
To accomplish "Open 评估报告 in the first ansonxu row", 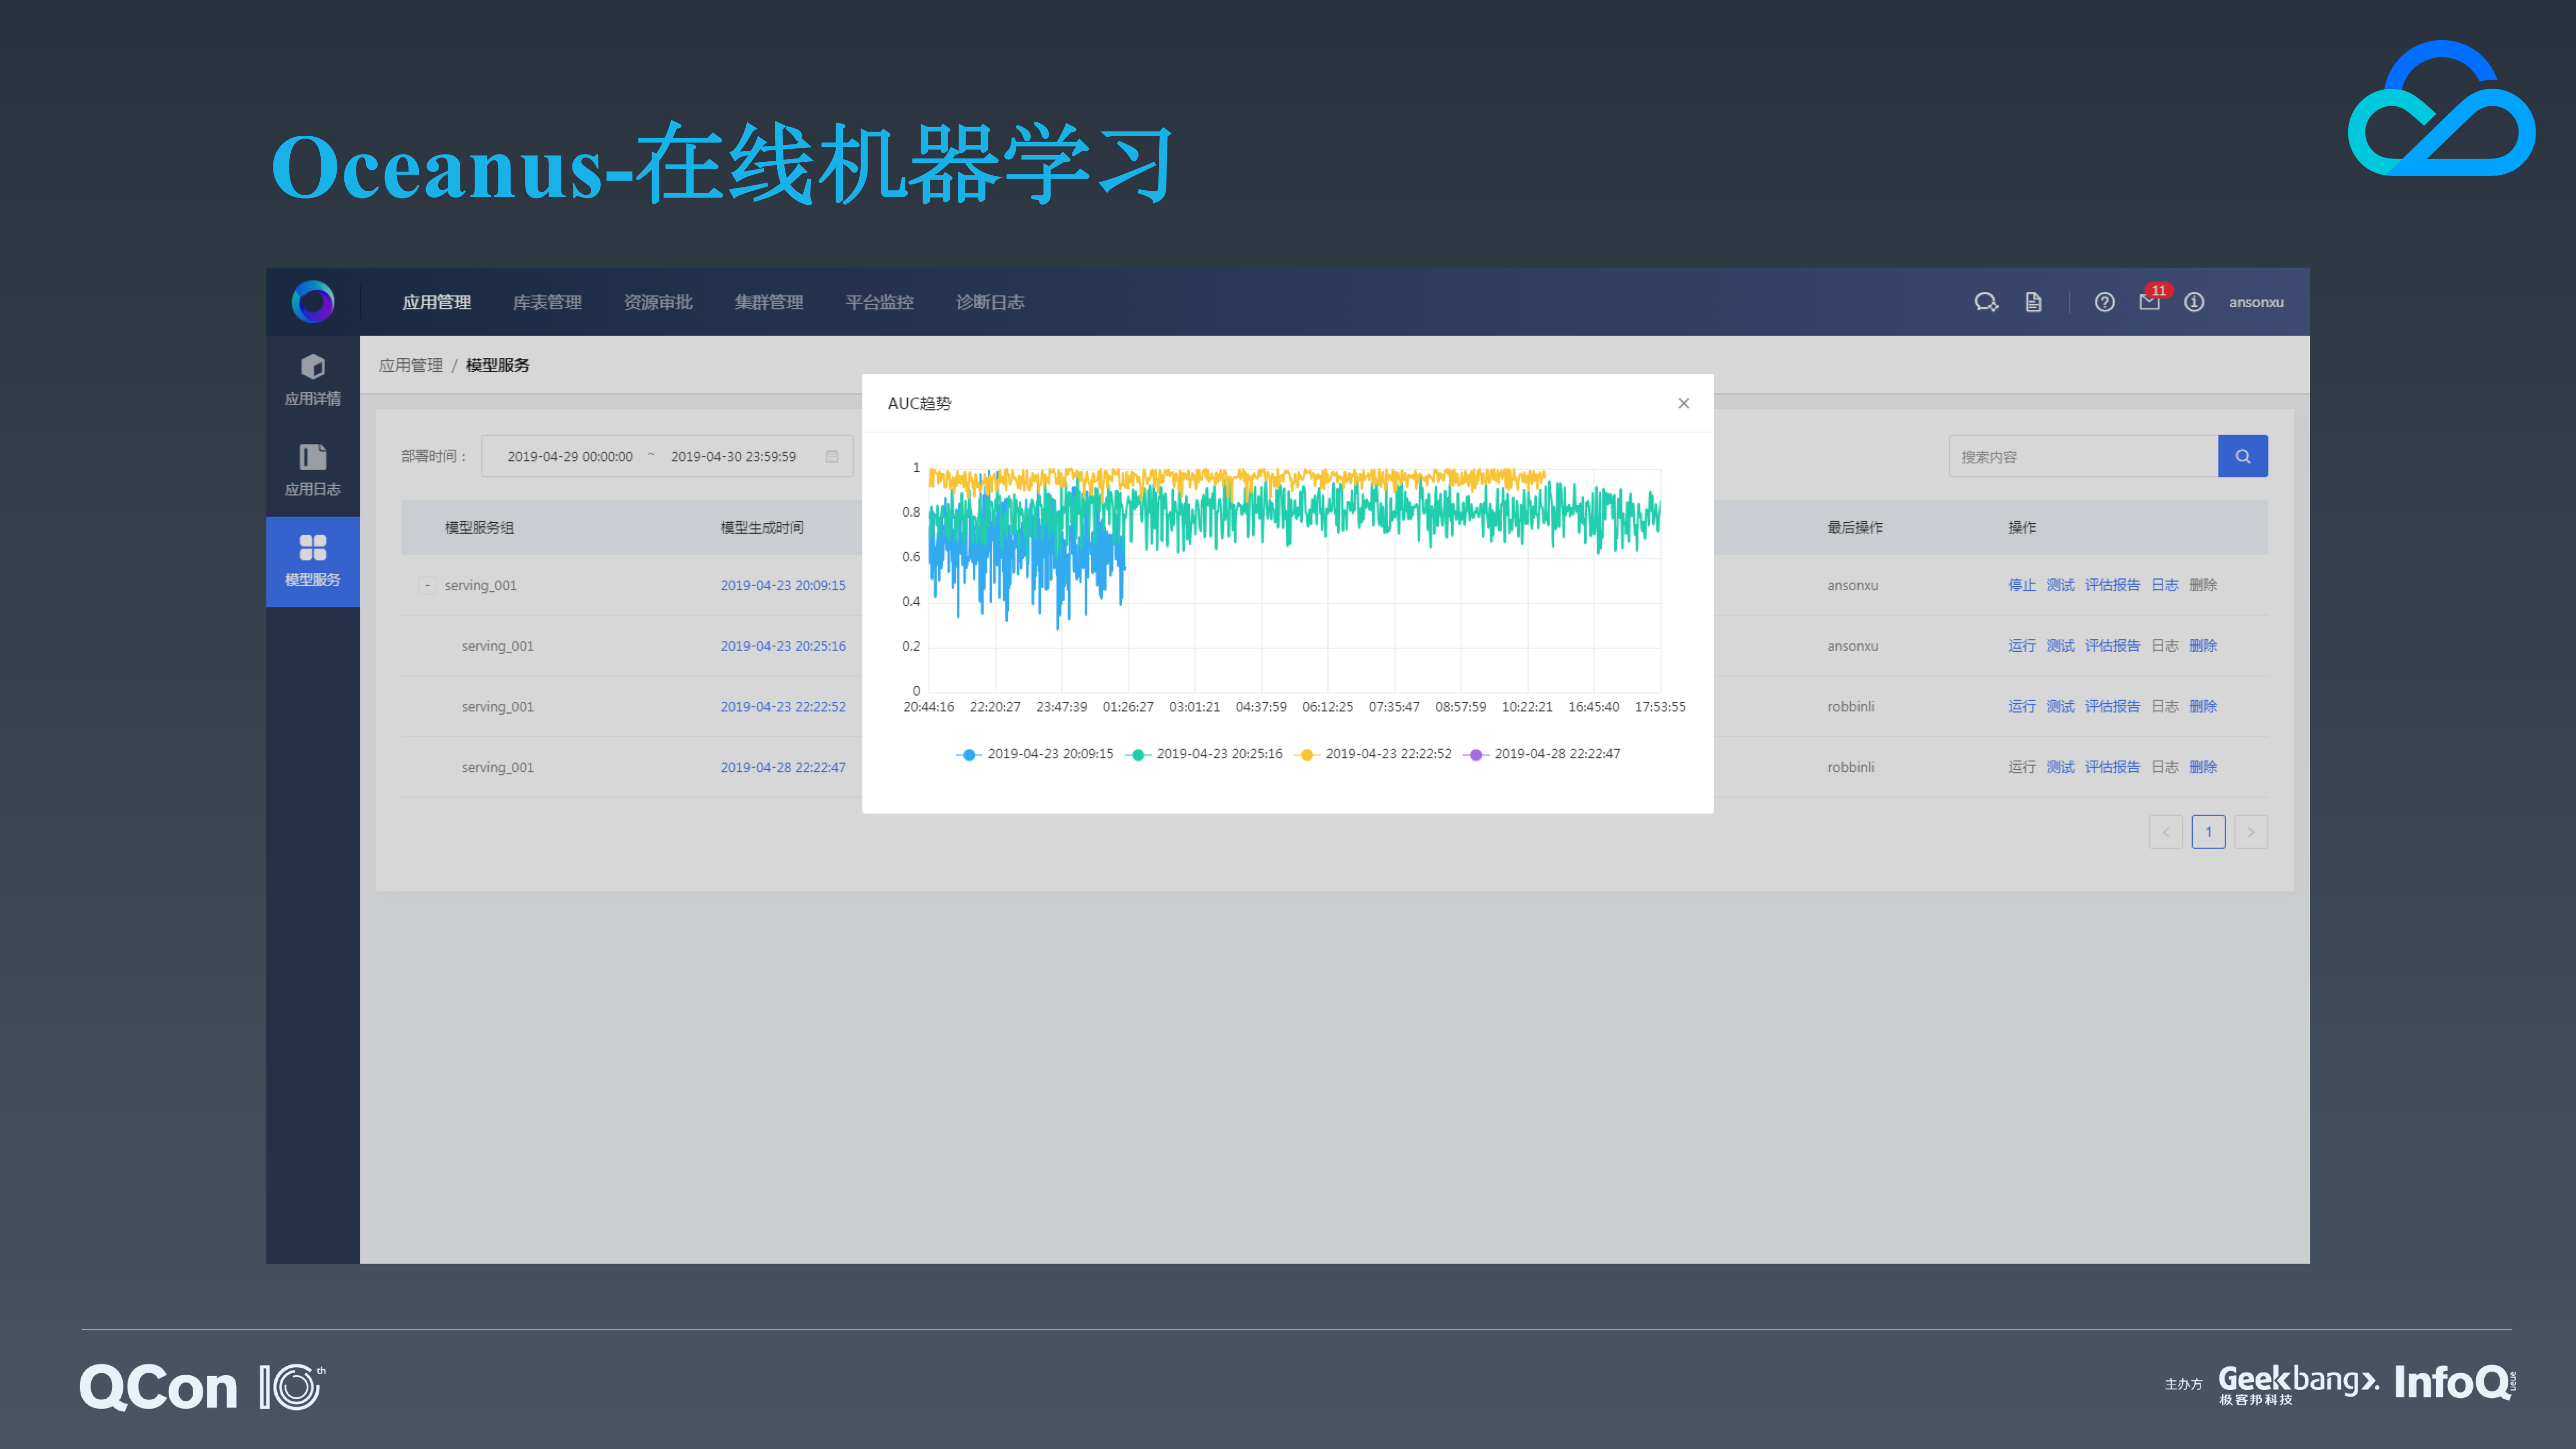I will click(x=2112, y=585).
